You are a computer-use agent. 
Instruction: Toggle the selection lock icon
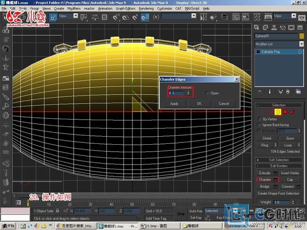point(57,211)
